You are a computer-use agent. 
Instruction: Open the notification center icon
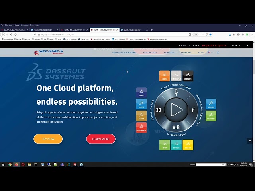(x=251, y=165)
